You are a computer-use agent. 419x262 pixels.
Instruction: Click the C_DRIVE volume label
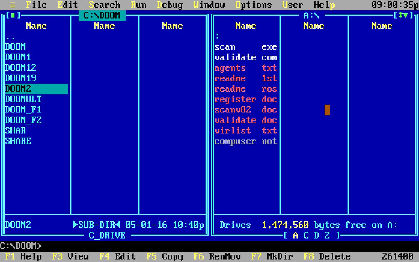[x=107, y=235]
